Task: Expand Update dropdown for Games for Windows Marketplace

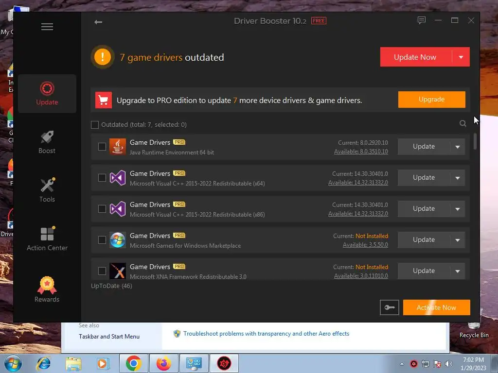Action: [x=458, y=240]
